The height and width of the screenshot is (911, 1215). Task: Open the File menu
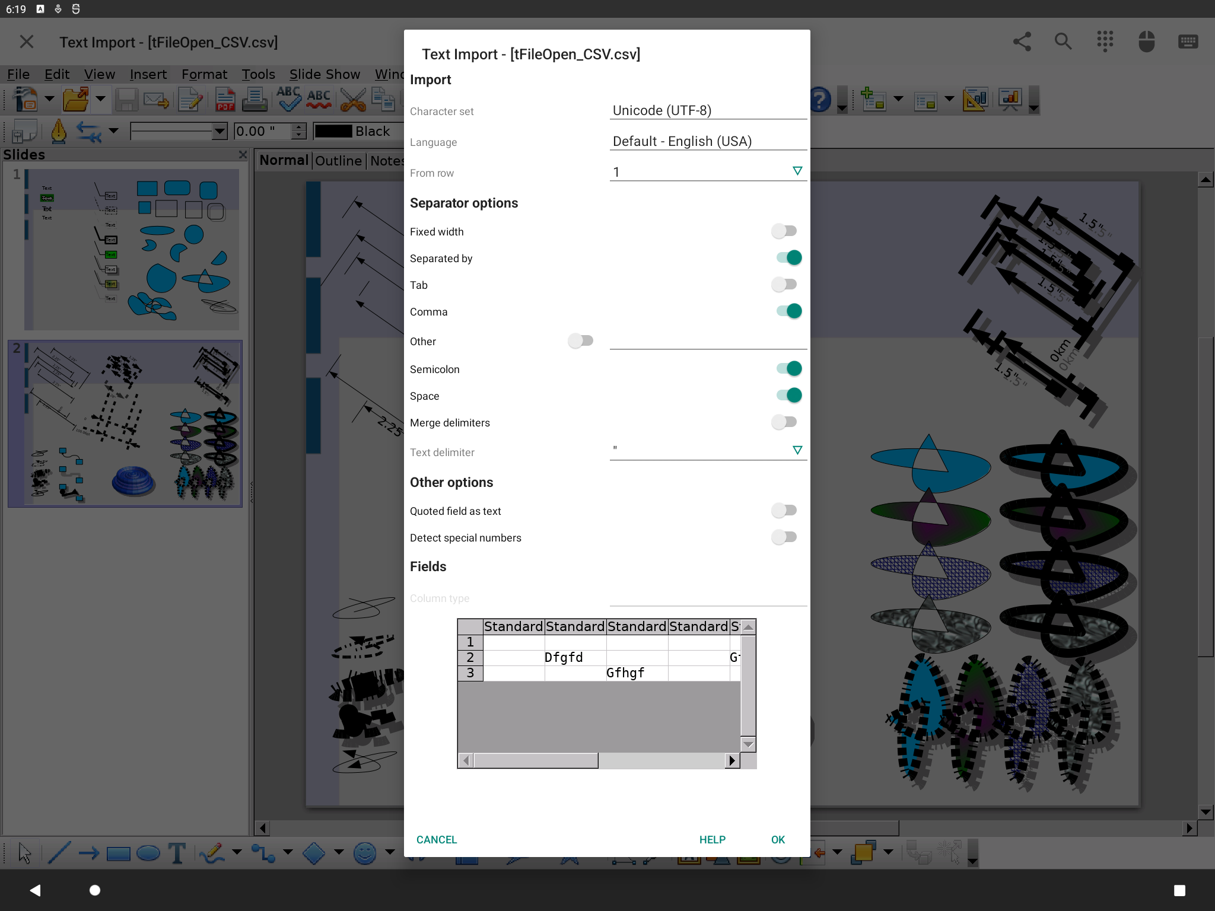(x=18, y=74)
